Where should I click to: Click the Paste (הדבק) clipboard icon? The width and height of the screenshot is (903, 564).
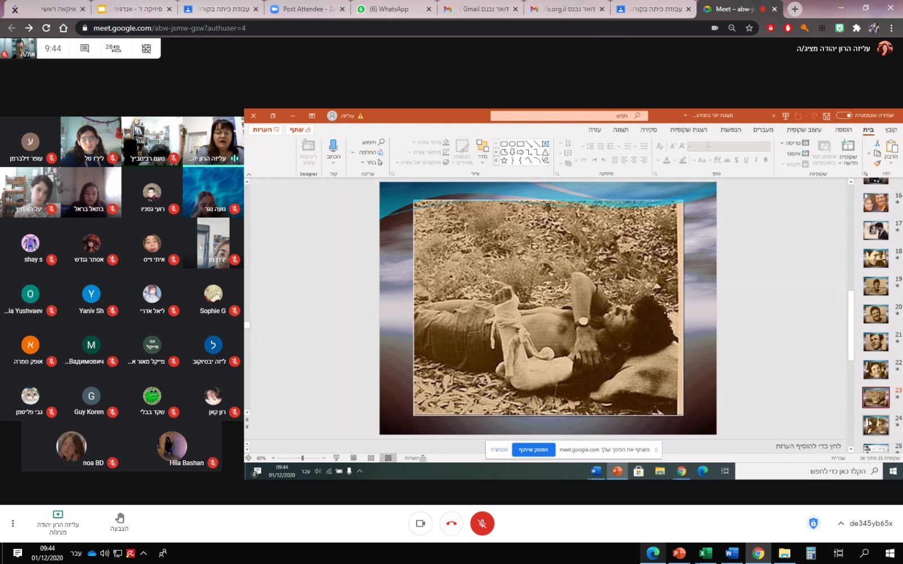click(x=892, y=147)
